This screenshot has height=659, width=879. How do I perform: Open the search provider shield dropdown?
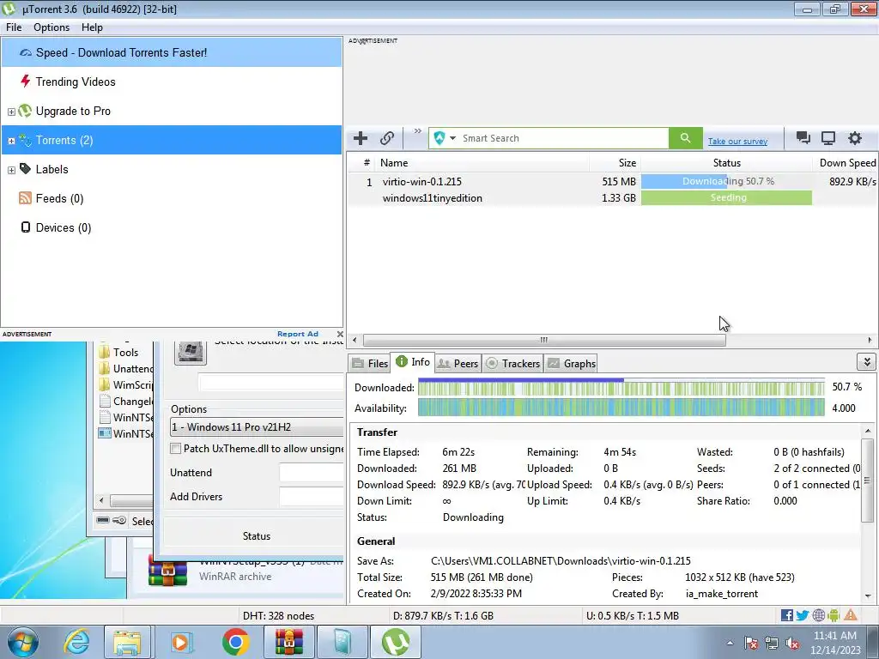tap(445, 138)
